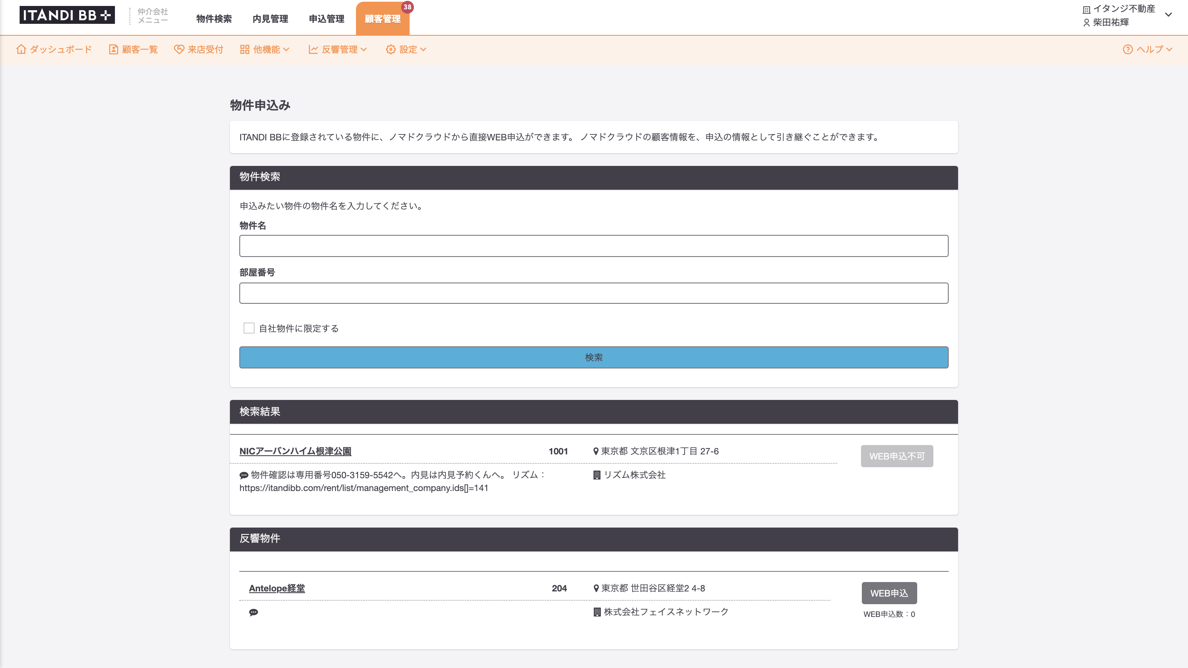Open the 申込管理 top menu
Viewport: 1188px width, 668px height.
[x=327, y=19]
